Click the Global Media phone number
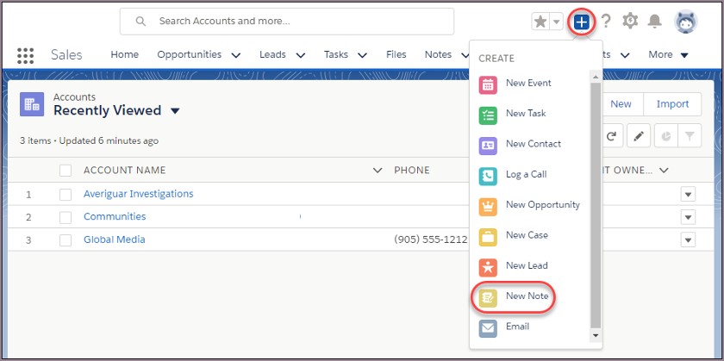 [431, 240]
